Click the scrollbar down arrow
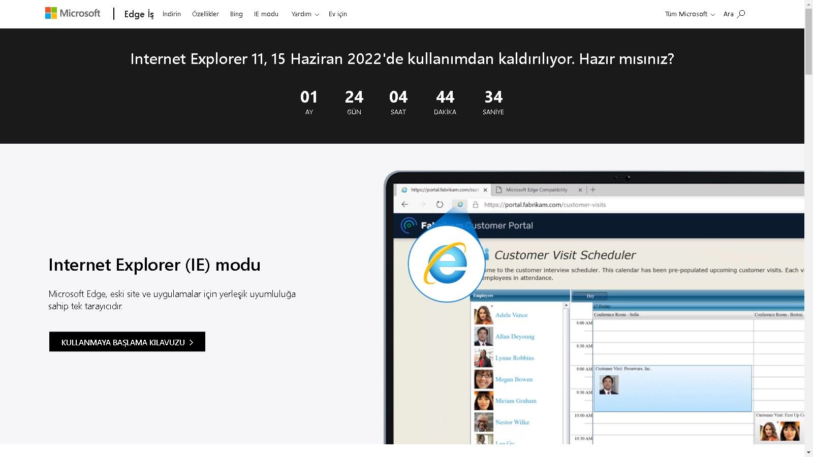The image size is (813, 457). 808,452
